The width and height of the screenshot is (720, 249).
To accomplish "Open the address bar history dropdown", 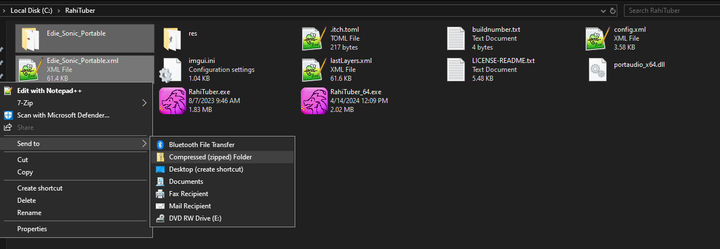I will click(603, 11).
